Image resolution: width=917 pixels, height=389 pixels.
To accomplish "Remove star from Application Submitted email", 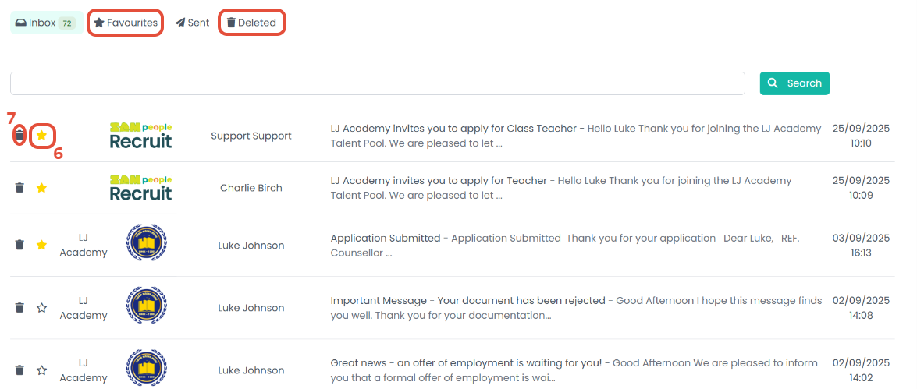I will pos(42,245).
